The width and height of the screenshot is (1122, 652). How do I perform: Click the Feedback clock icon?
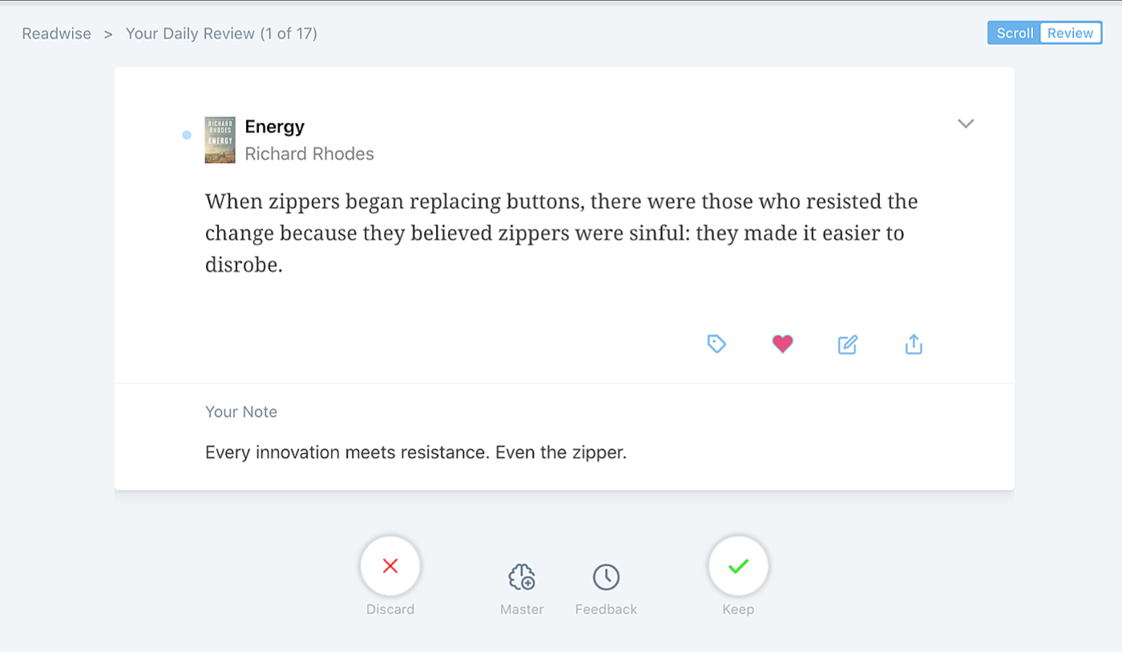click(606, 577)
